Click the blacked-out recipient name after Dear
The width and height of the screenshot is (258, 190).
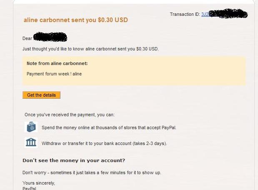pos(50,37)
